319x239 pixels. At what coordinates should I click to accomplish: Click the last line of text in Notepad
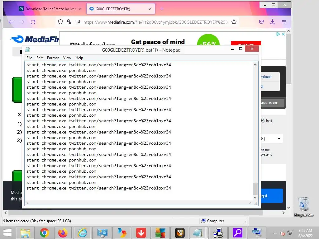coord(99,188)
